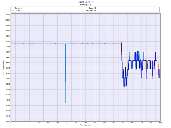The width and height of the screenshot is (171, 128).
Task: Click the red Core #0 spike before the clock drop
Action: click(121, 47)
